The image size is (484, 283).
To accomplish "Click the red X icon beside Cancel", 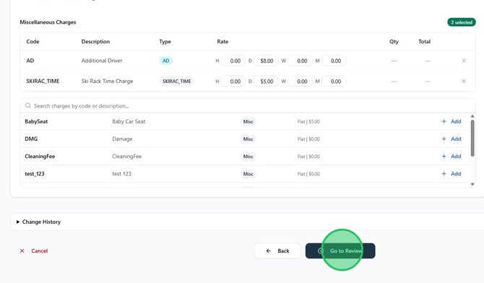I will [x=22, y=251].
